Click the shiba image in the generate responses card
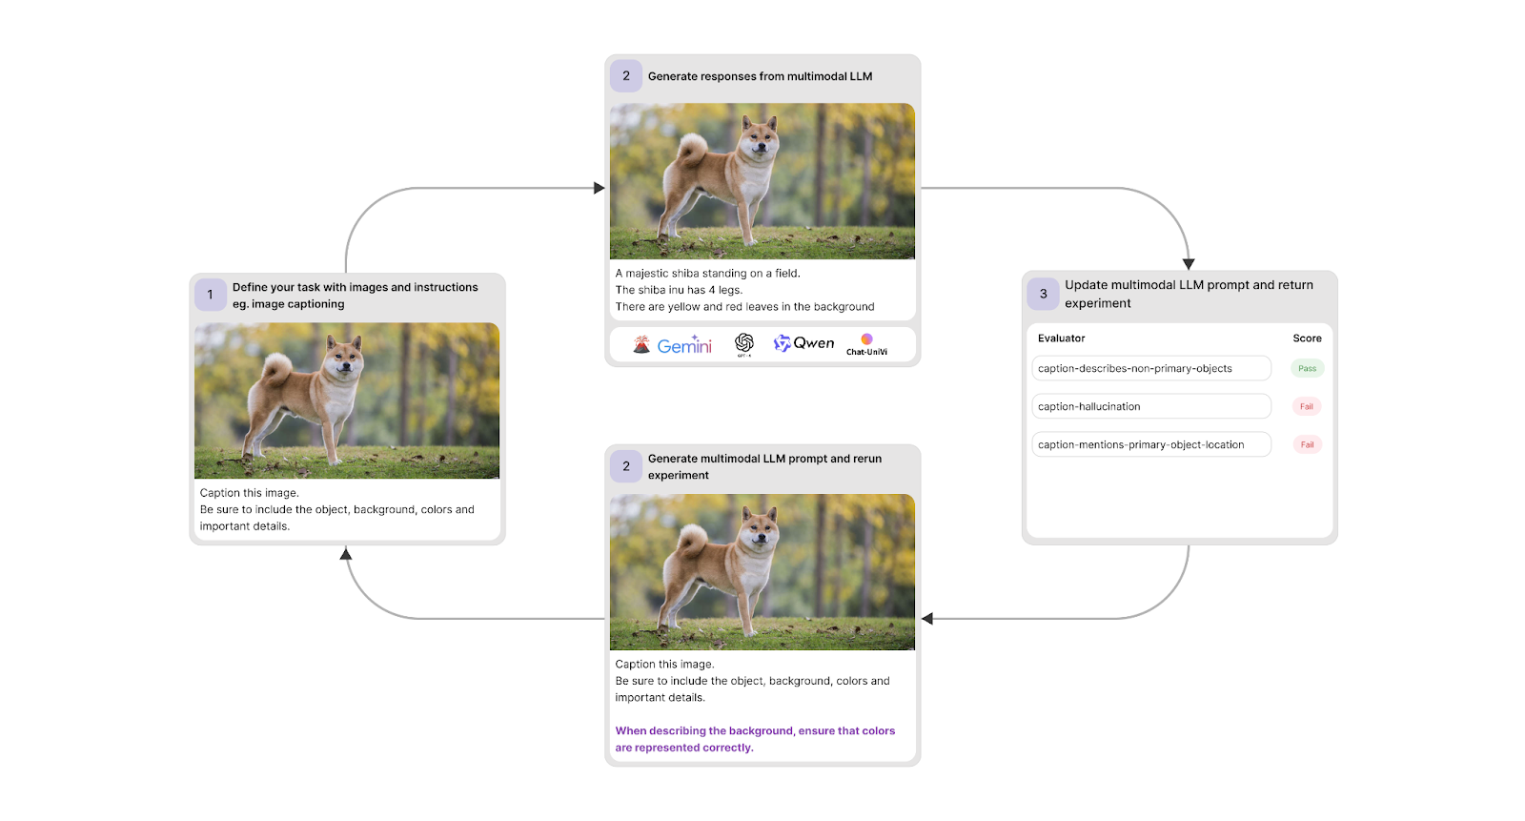The image size is (1525, 821). tap(762, 181)
